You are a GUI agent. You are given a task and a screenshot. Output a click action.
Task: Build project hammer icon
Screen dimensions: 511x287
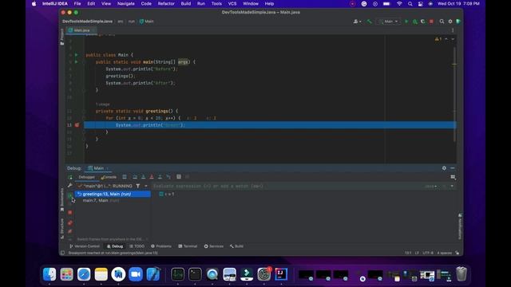point(369,22)
